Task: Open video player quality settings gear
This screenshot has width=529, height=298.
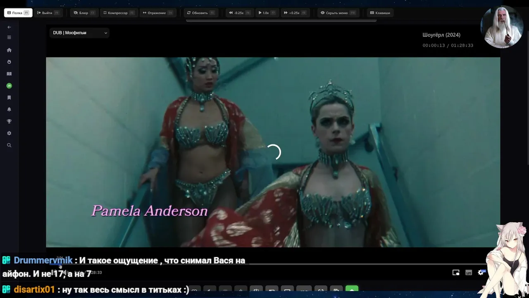Action: (481, 272)
